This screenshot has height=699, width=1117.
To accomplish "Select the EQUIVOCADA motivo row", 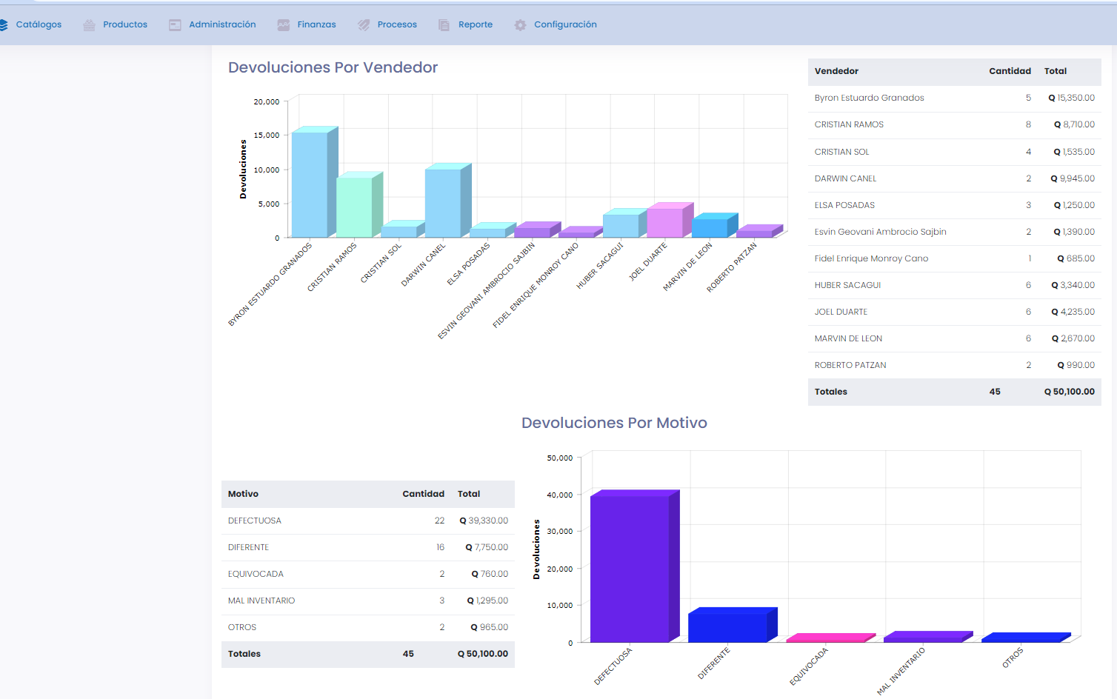I will [x=367, y=574].
